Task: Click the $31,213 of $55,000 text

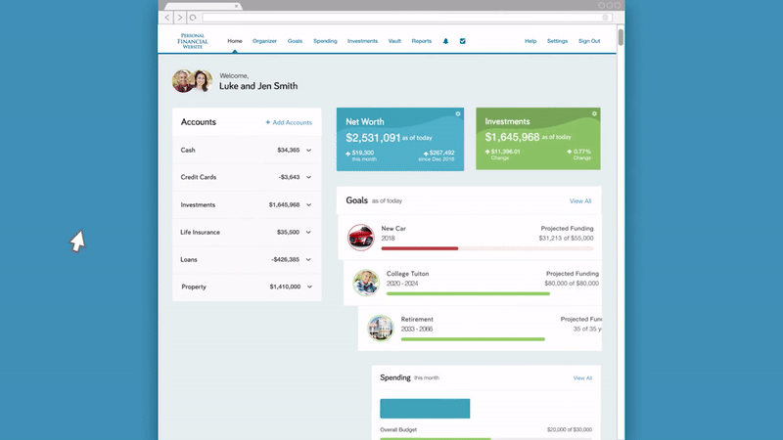Action: coord(566,238)
